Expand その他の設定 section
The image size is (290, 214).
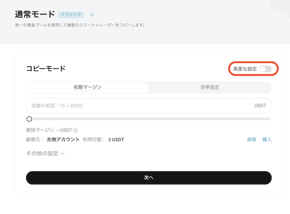(x=45, y=154)
